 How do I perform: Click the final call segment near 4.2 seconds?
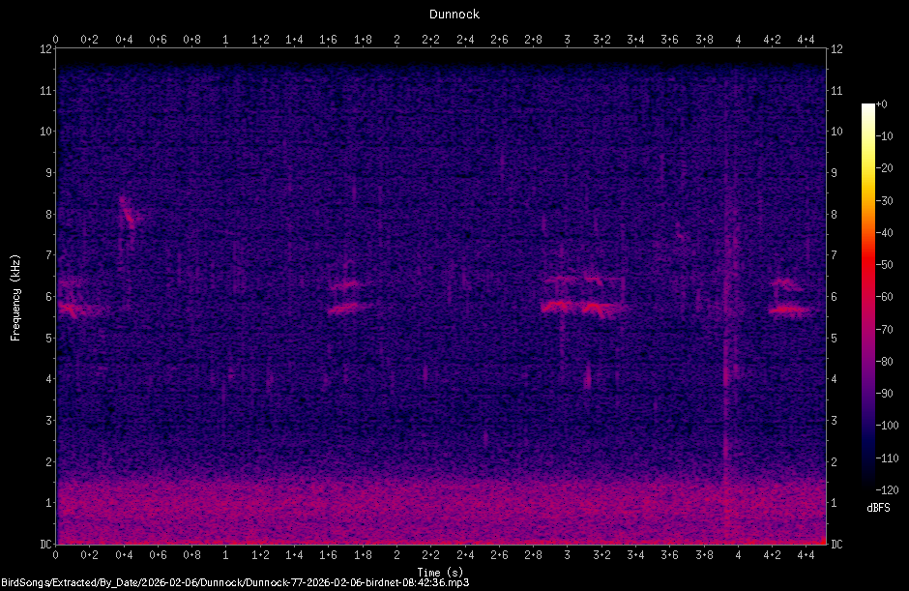click(x=785, y=308)
